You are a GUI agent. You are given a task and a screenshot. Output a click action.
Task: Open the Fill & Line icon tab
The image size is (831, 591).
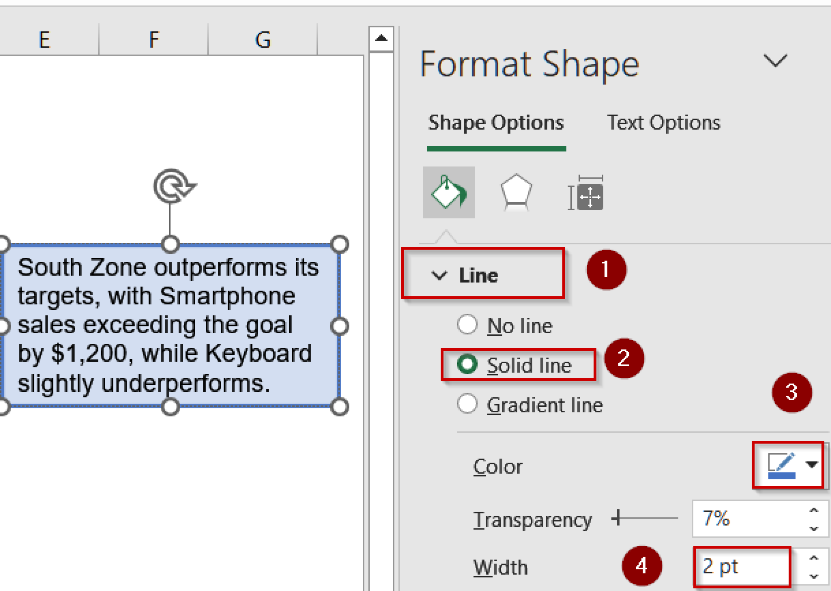(448, 192)
